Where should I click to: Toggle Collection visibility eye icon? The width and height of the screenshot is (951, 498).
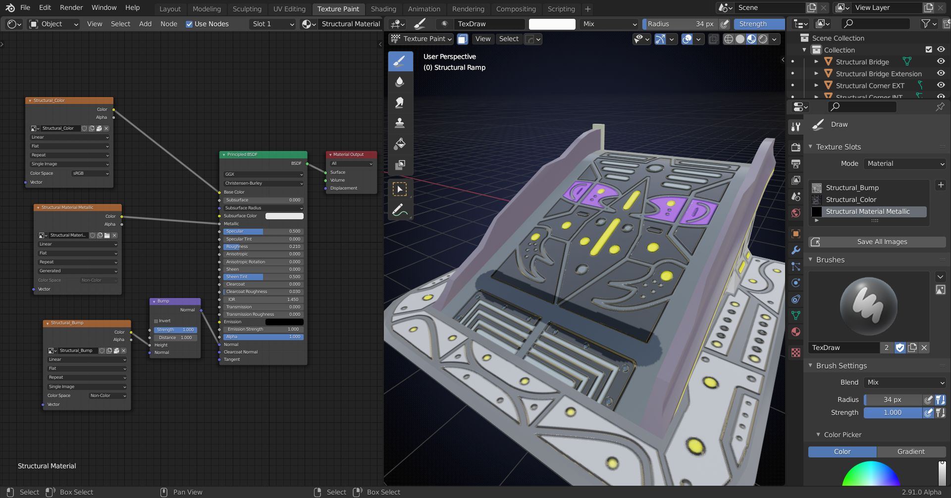tap(941, 50)
